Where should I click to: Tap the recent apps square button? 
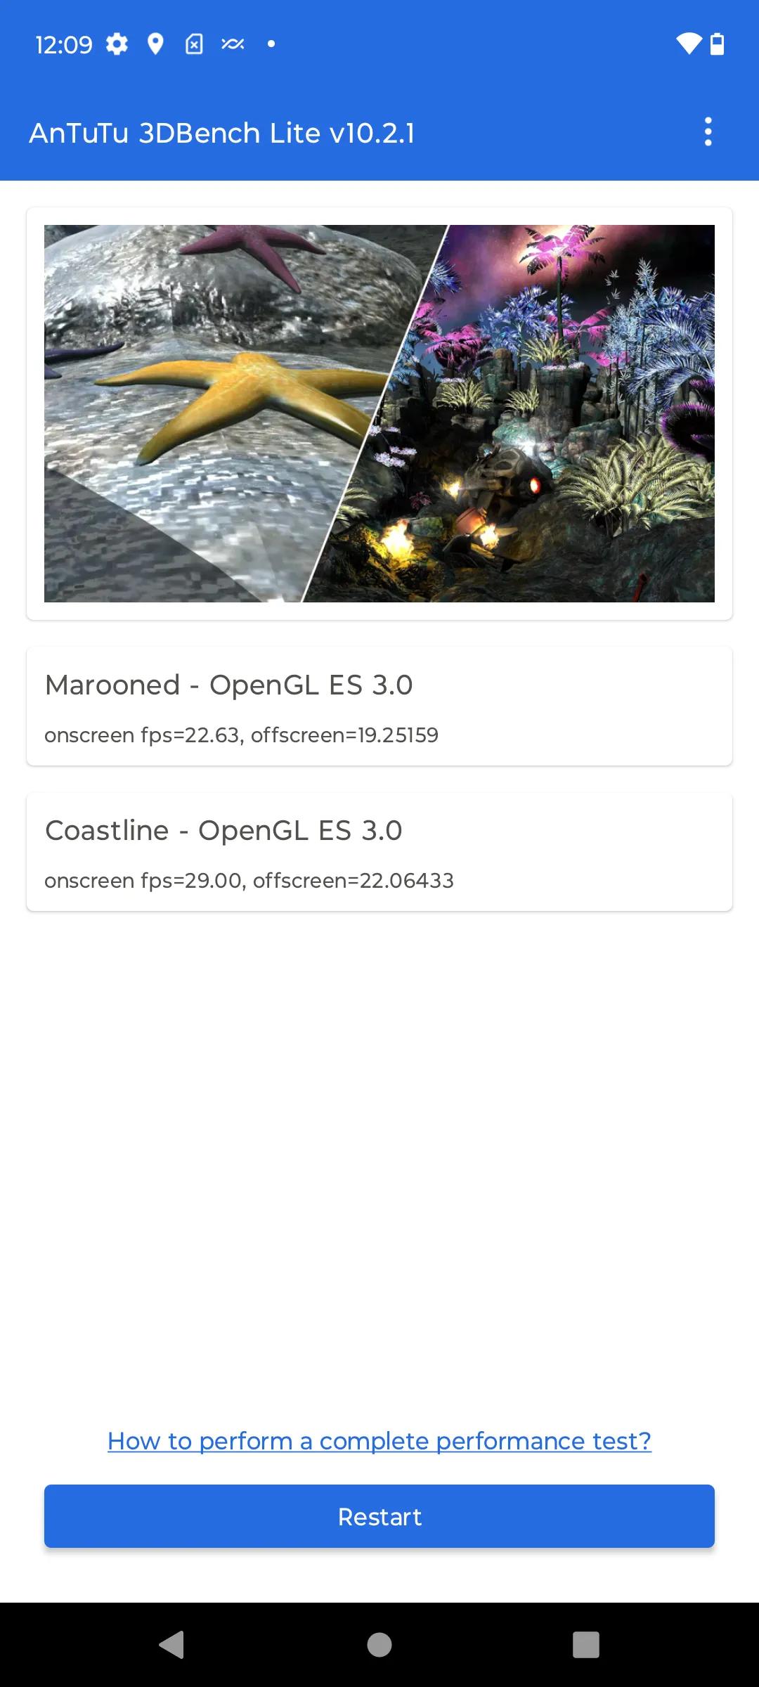click(x=586, y=1645)
